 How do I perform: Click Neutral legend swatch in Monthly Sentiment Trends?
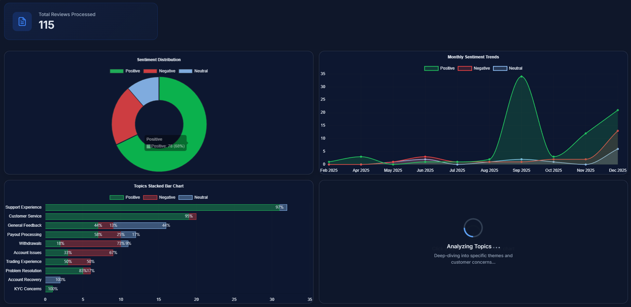[x=500, y=68]
